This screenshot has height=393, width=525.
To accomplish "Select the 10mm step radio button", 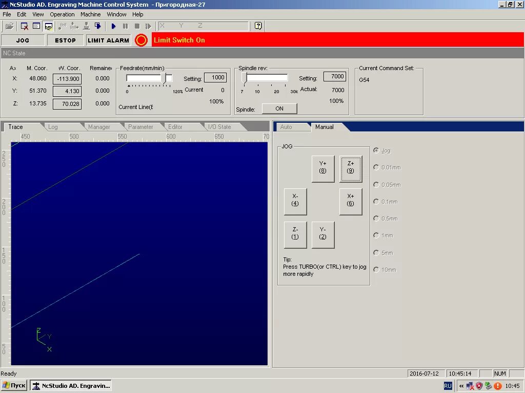I will (x=376, y=270).
